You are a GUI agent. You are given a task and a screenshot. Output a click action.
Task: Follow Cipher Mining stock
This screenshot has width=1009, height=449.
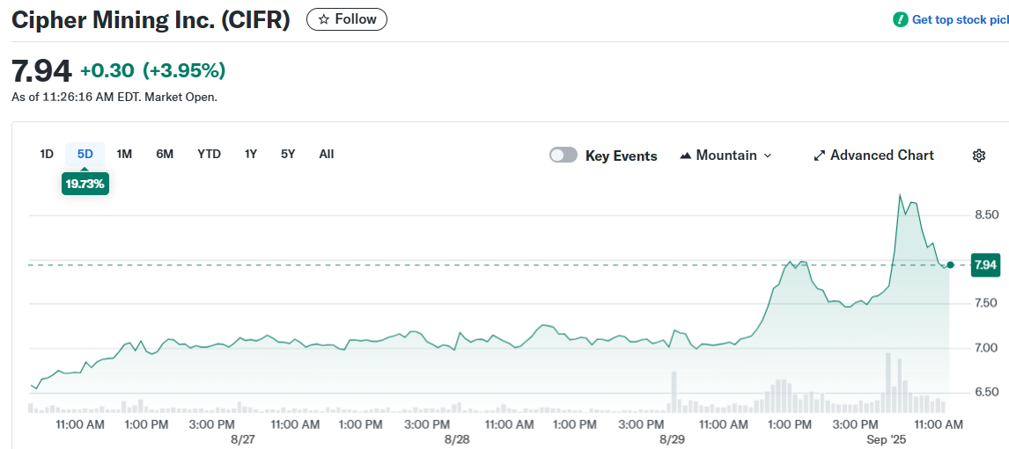(x=347, y=19)
